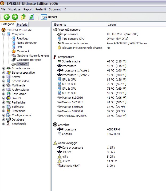Open Gestione risparmio energia item
The width and height of the screenshot is (166, 191).
point(33,55)
